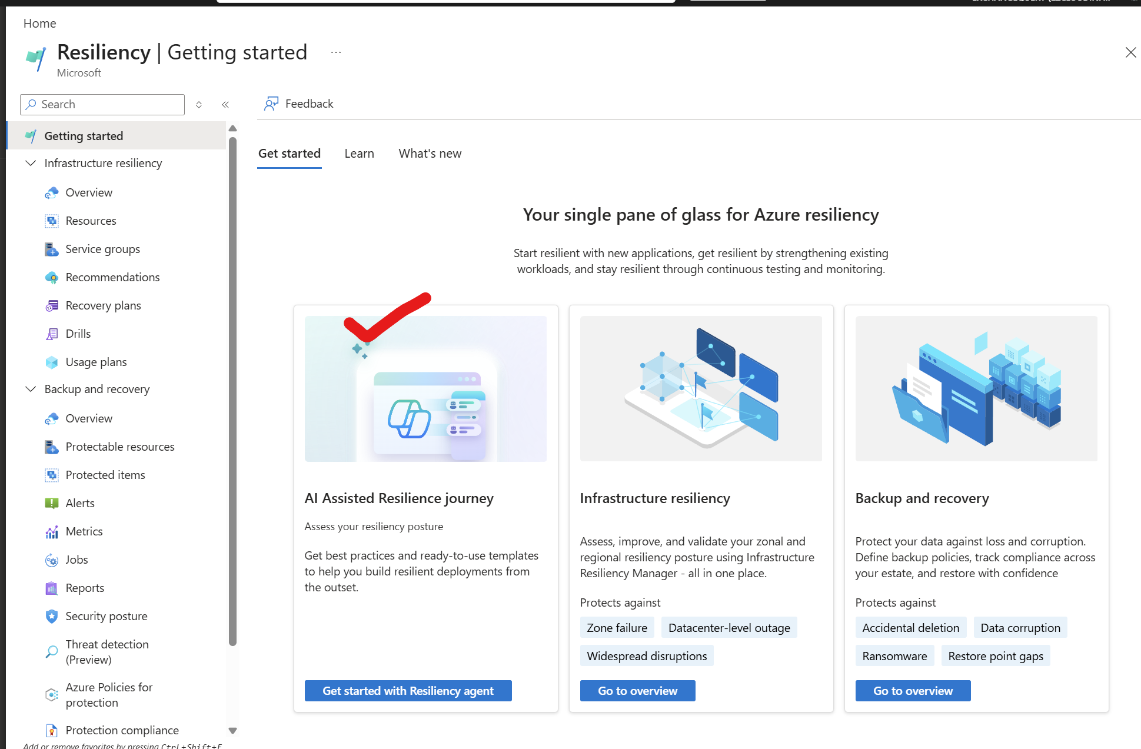The height and width of the screenshot is (749, 1141).
Task: Click the sidebar Search input field
Action: click(x=102, y=105)
